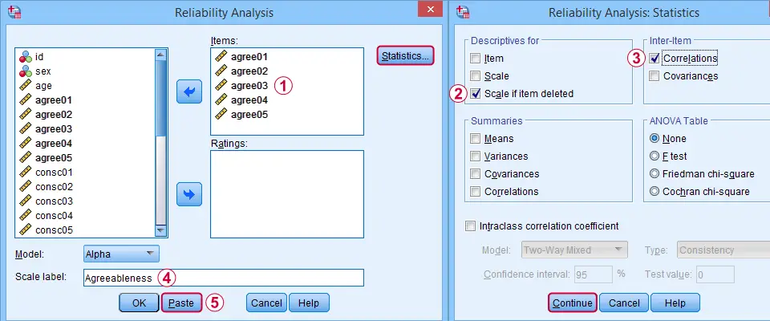Uncheck Scale if item deleted
Screen dimensions: 770x321
[x=476, y=94]
